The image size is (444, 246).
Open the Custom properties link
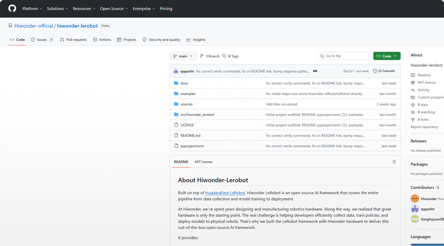tap(427, 97)
